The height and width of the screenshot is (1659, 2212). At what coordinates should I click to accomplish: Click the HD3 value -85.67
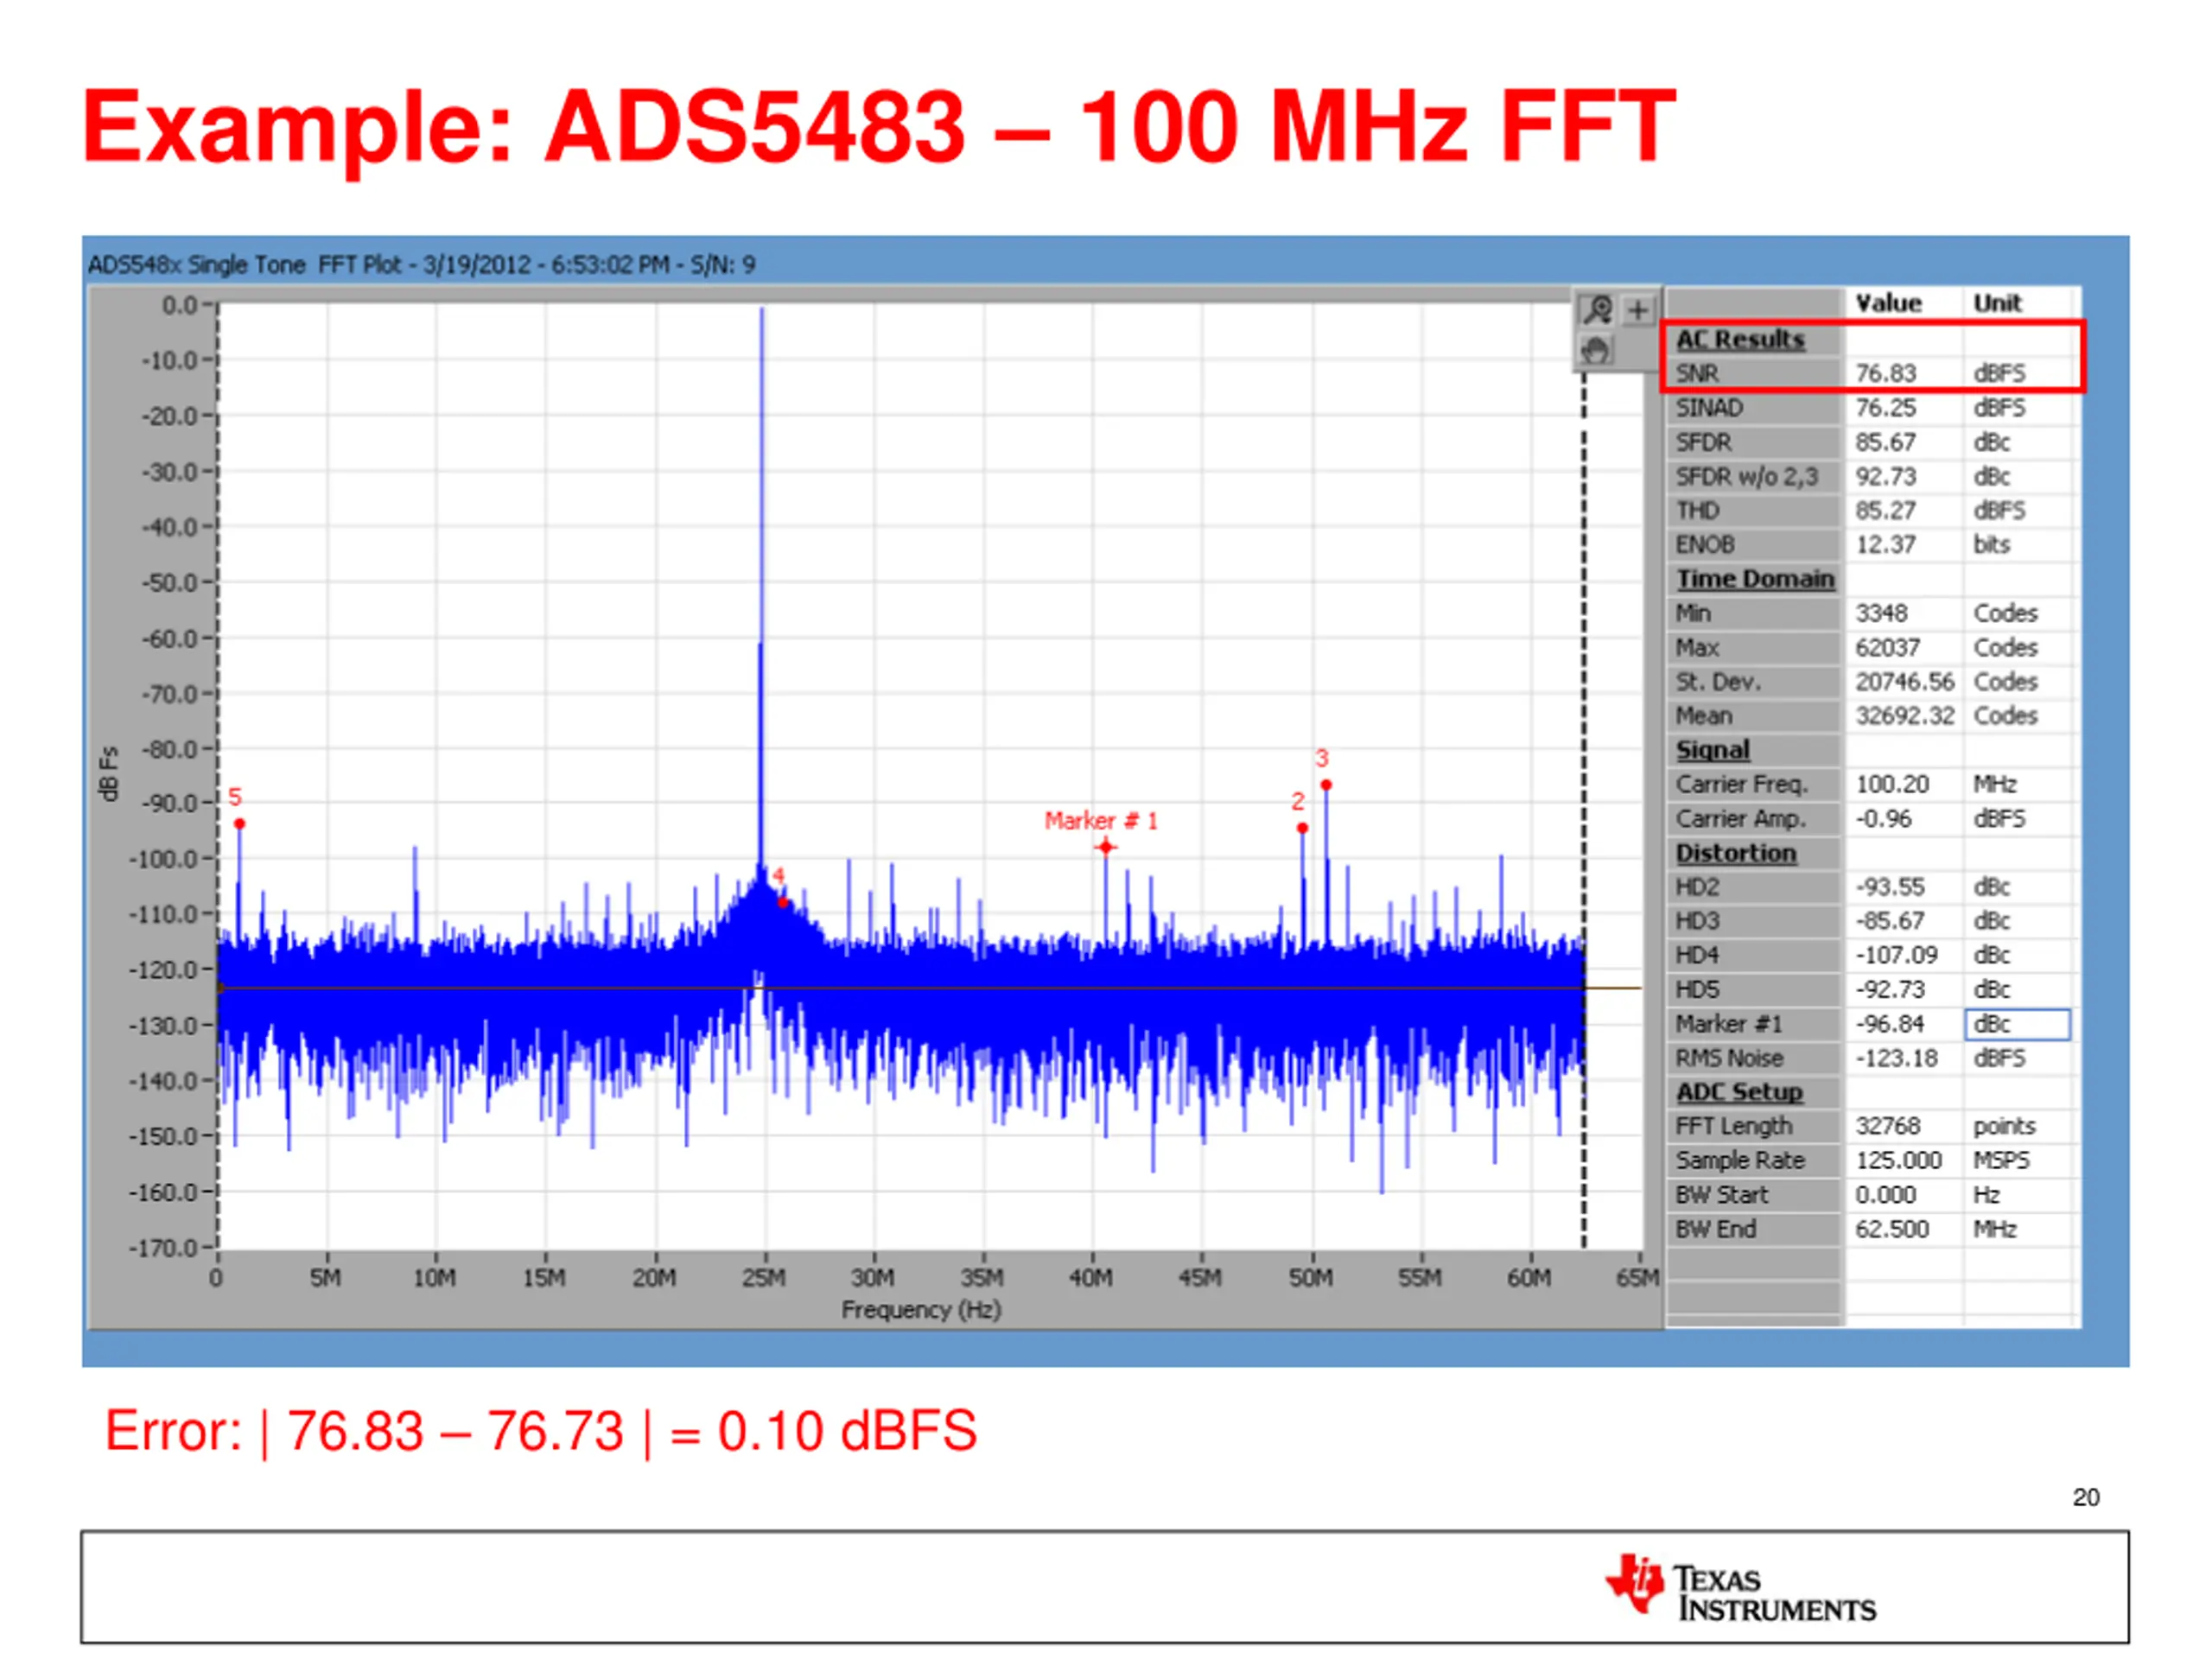tap(1890, 921)
